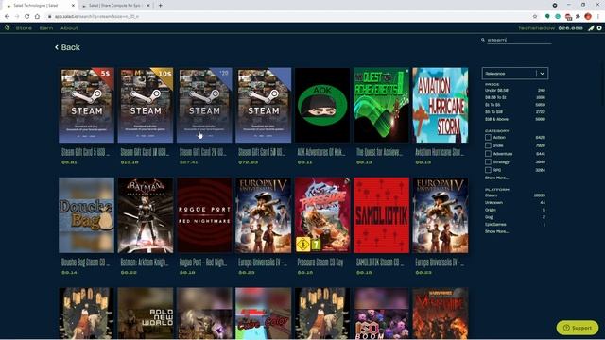Open Batman Arkham Knight thumbnail

click(146, 215)
